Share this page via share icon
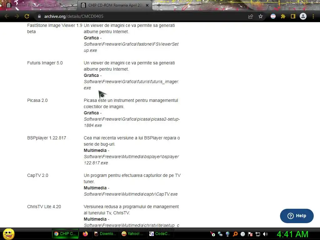 (251, 16)
